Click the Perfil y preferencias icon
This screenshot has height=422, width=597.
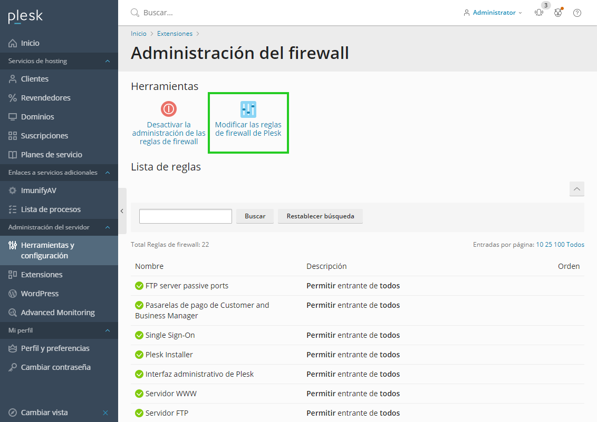[x=13, y=349]
